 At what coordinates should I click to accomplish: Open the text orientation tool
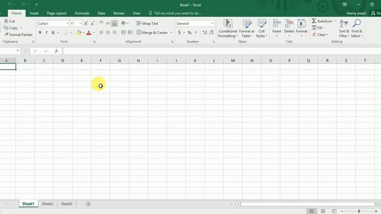point(125,23)
